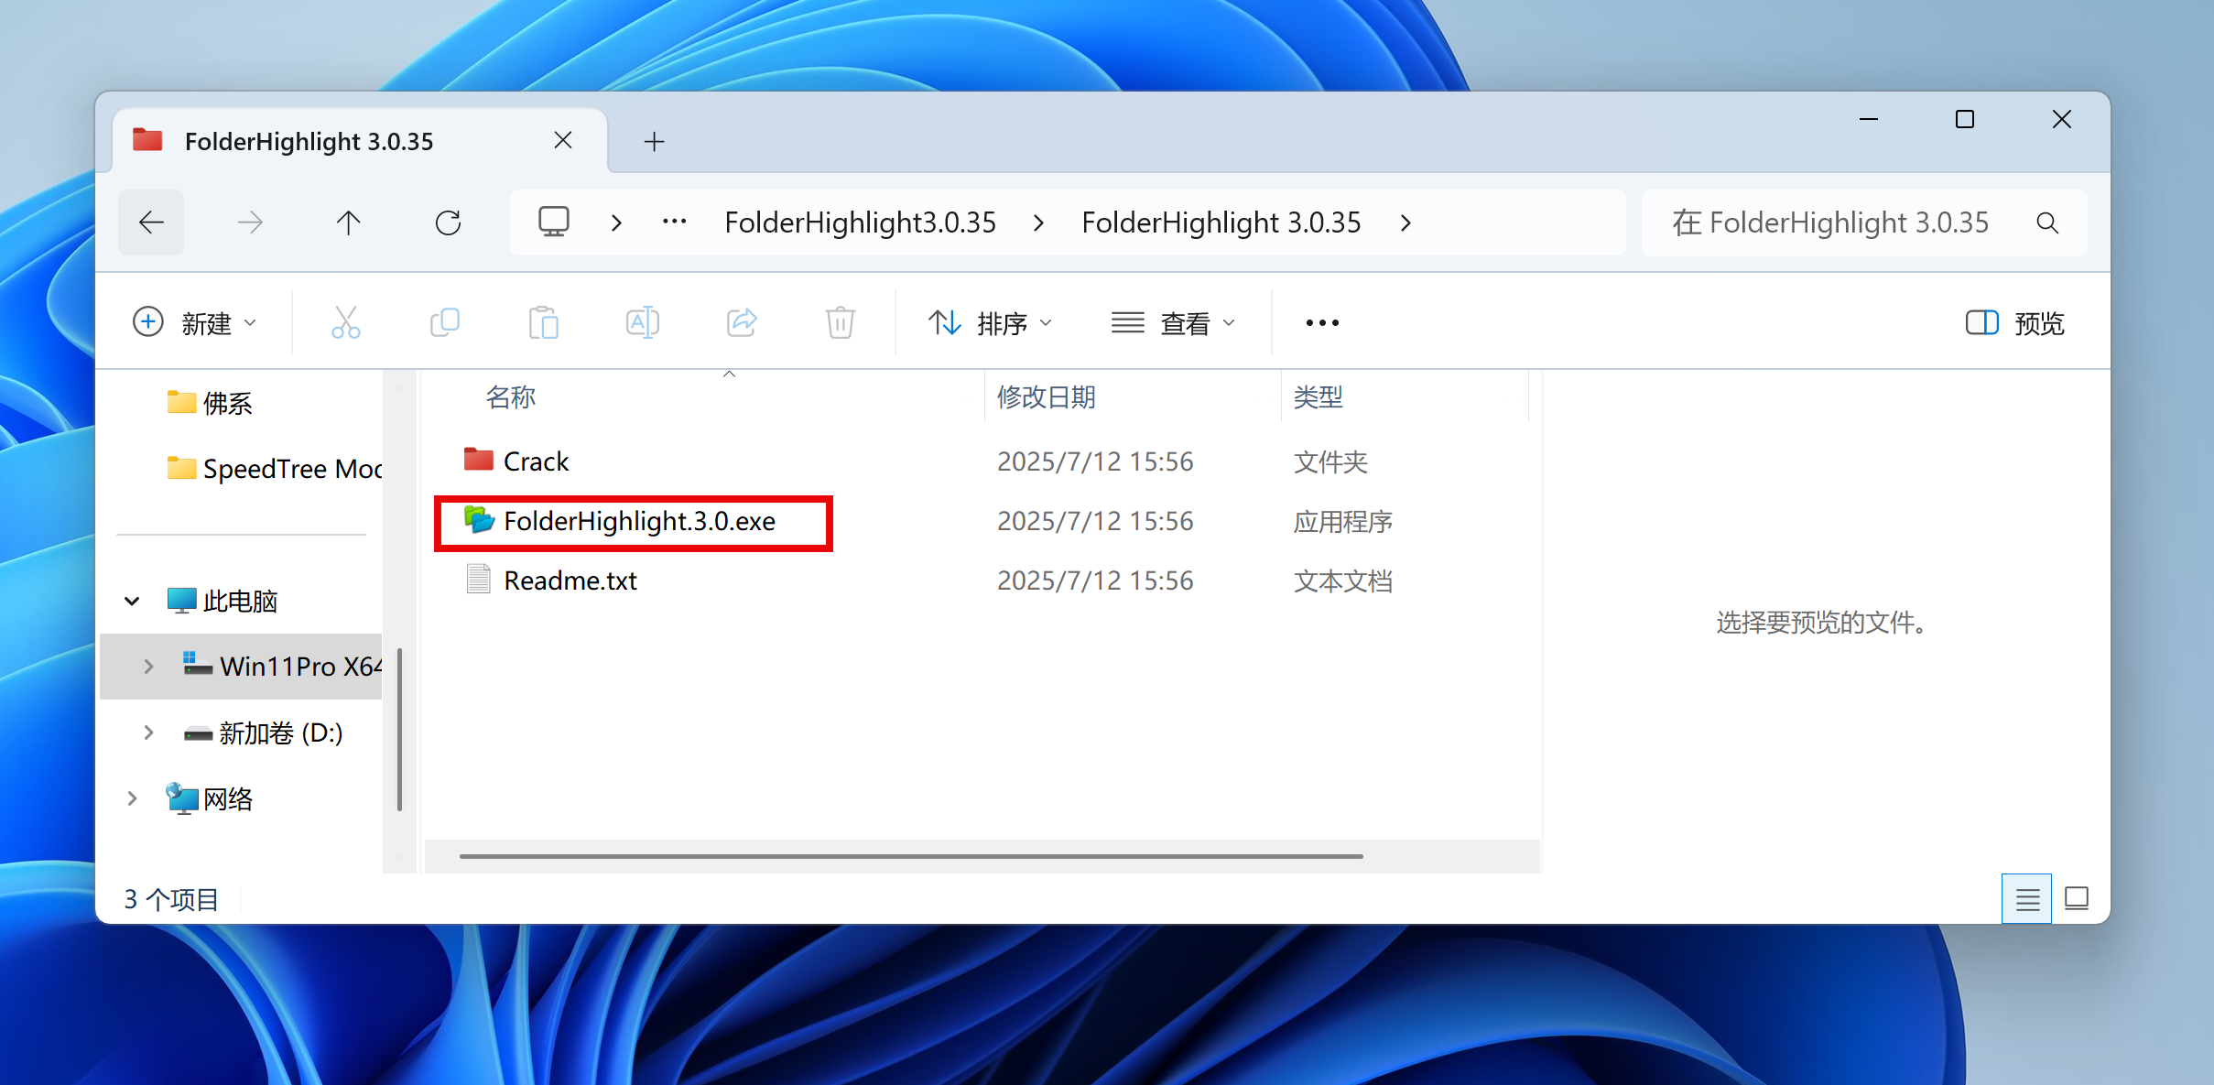Screen dimensions: 2214x1085
Task: Click the Cut scissors icon
Action: [345, 322]
